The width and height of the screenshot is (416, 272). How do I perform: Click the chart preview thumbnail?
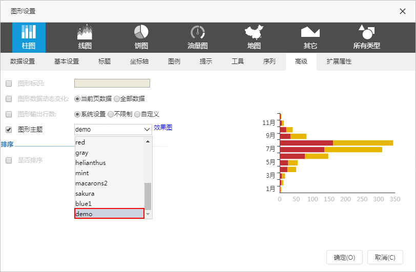331,158
